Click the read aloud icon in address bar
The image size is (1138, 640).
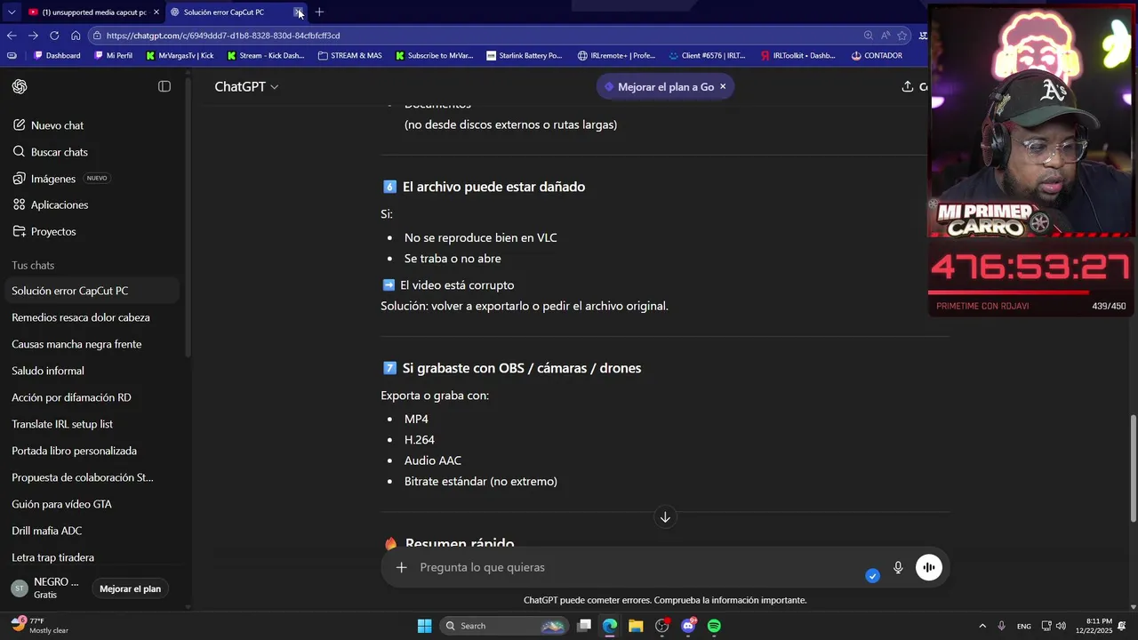click(x=886, y=36)
